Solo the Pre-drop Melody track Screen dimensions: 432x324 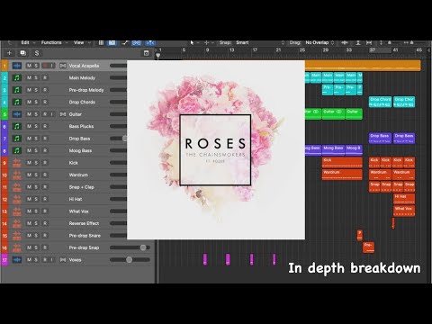pos(36,90)
